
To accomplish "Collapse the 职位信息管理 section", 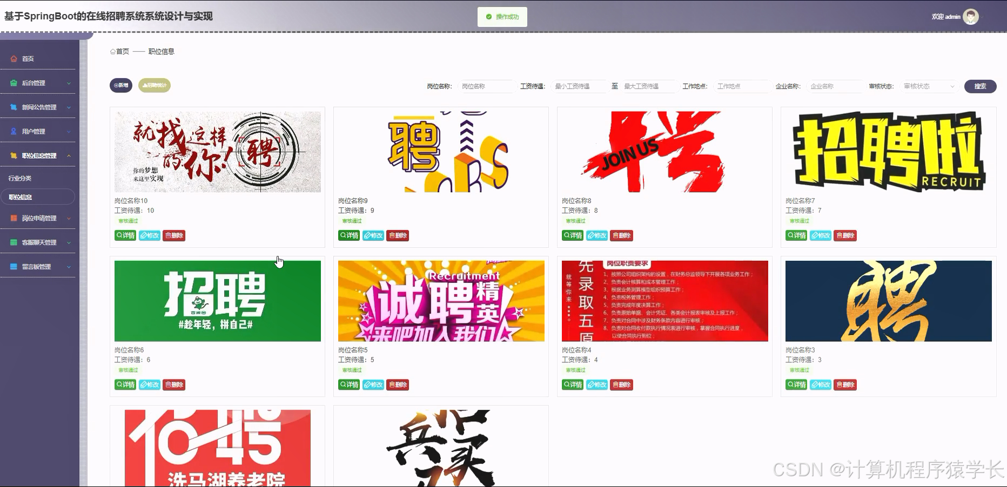I will point(69,155).
